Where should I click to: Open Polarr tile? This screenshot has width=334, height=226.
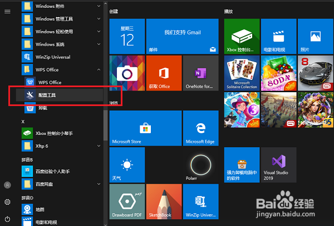pos(200,165)
